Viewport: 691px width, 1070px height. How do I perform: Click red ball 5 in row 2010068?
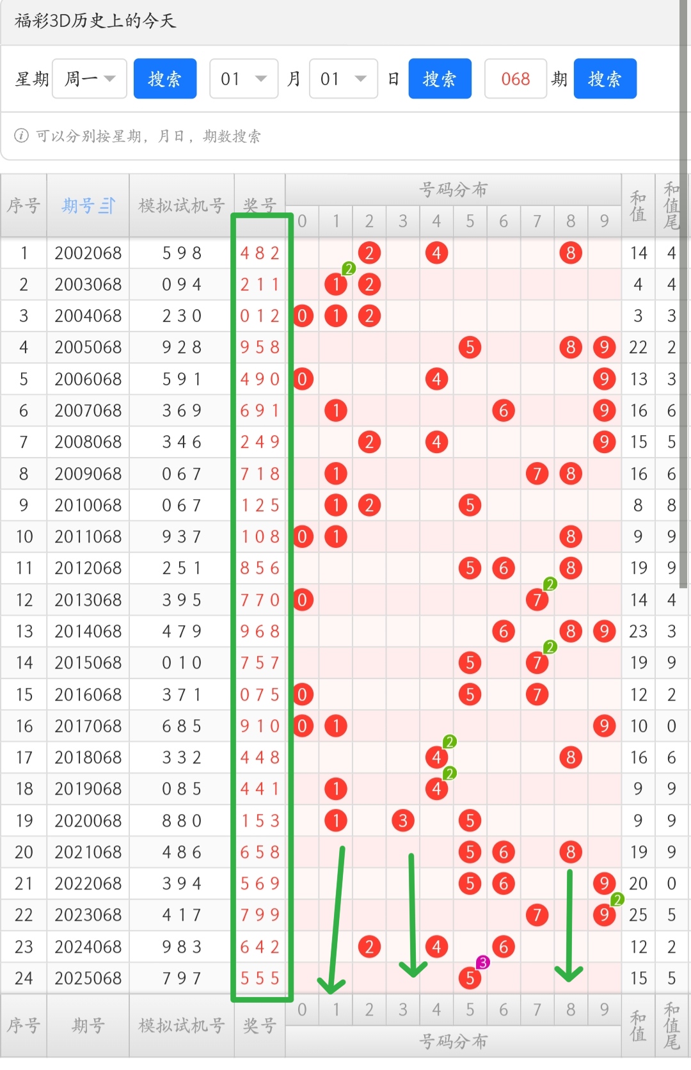(470, 506)
